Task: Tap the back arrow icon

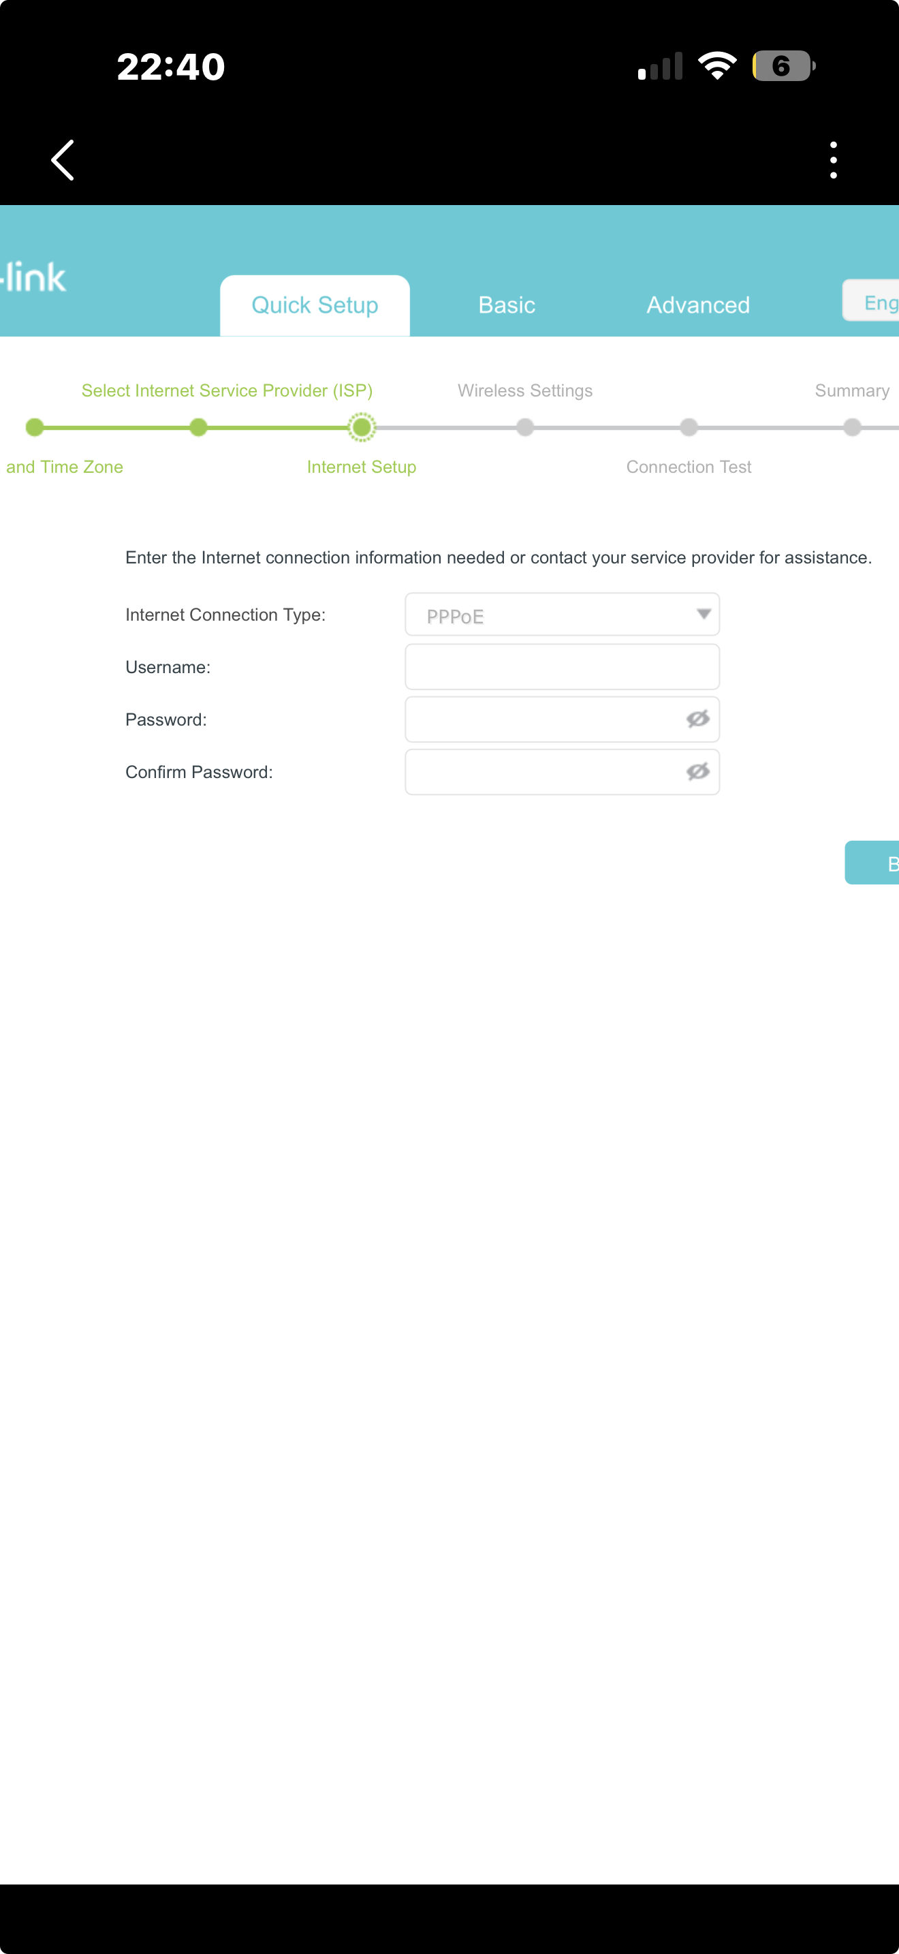Action: coord(62,160)
